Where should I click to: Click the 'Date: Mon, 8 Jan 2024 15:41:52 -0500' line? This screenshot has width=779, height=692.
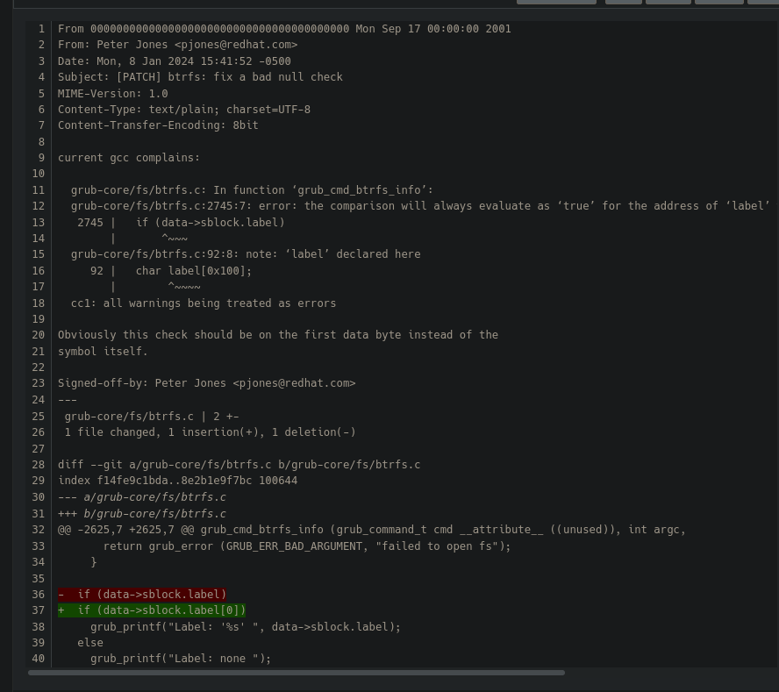(x=175, y=61)
